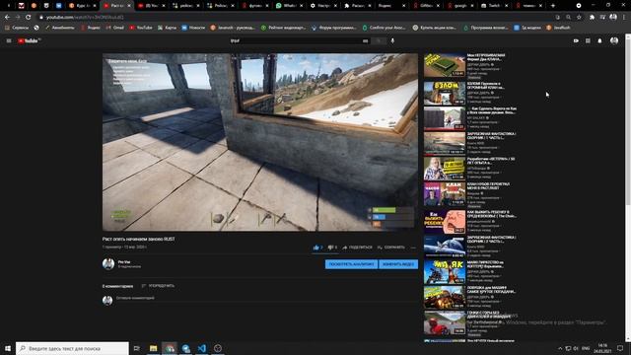The height and width of the screenshot is (355, 631).
Task: Open the create video camera icon
Action: pyautogui.click(x=576, y=40)
